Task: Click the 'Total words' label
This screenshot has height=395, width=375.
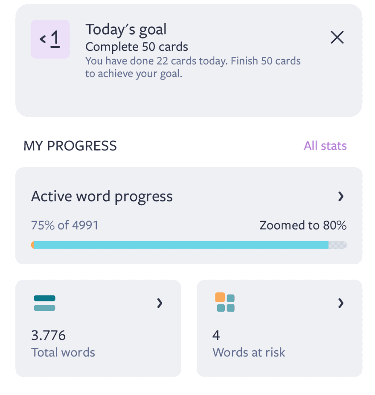Action: pos(63,352)
